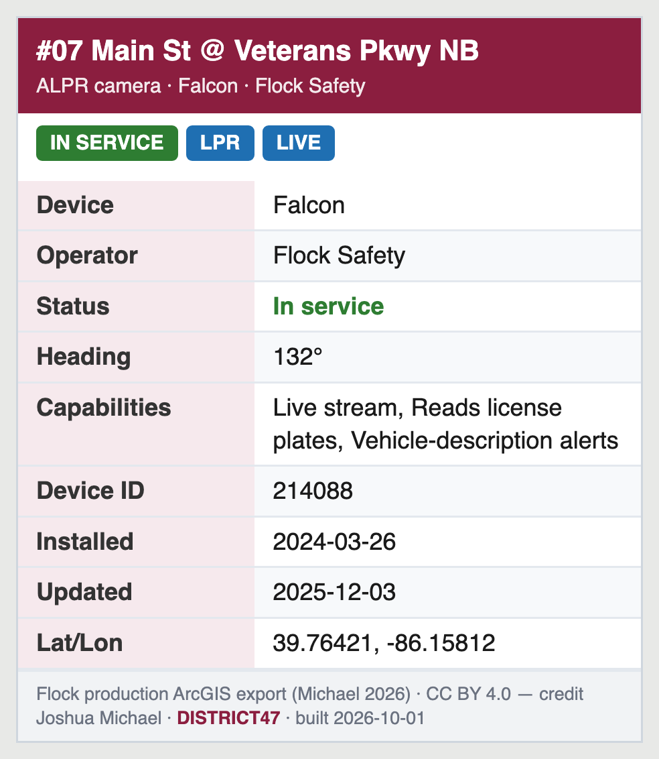Image resolution: width=659 pixels, height=759 pixels.
Task: Select the Lat/Lon row label
Action: point(137,643)
